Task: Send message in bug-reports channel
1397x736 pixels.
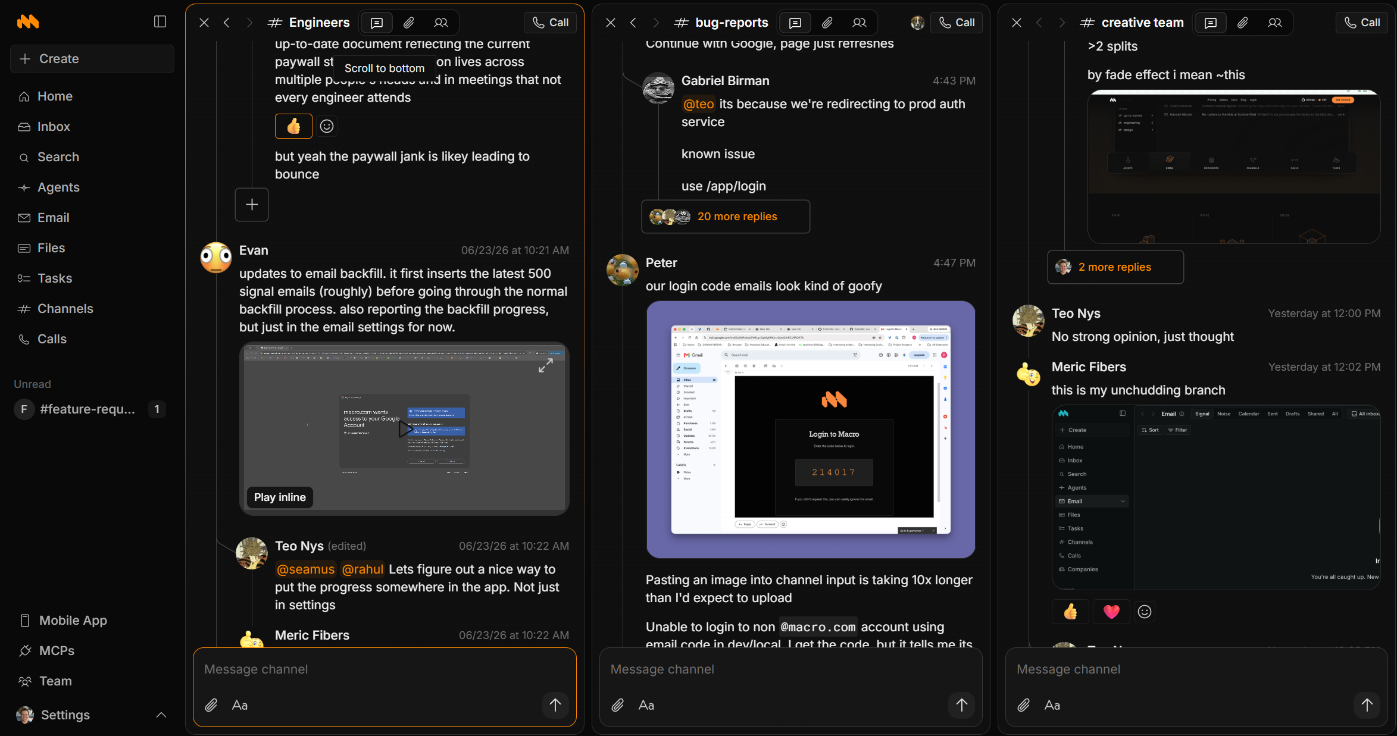Action: pyautogui.click(x=962, y=705)
